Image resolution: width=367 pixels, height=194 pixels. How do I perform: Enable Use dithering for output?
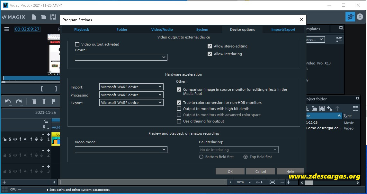click(179, 121)
